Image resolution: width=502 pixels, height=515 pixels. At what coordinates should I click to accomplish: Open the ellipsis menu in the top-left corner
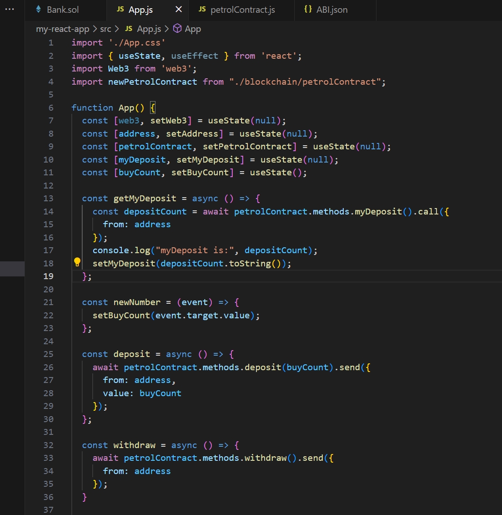tap(9, 9)
